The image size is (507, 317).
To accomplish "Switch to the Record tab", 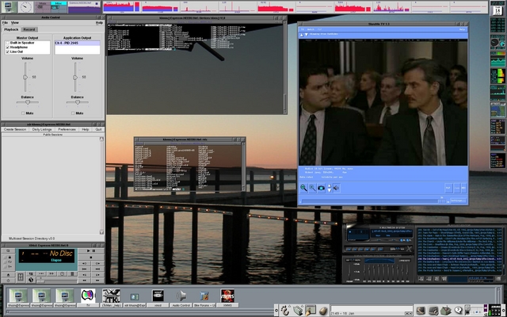I will [29, 29].
